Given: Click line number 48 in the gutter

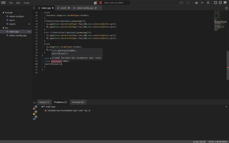Looking at the screenshot, I should [37, 21].
